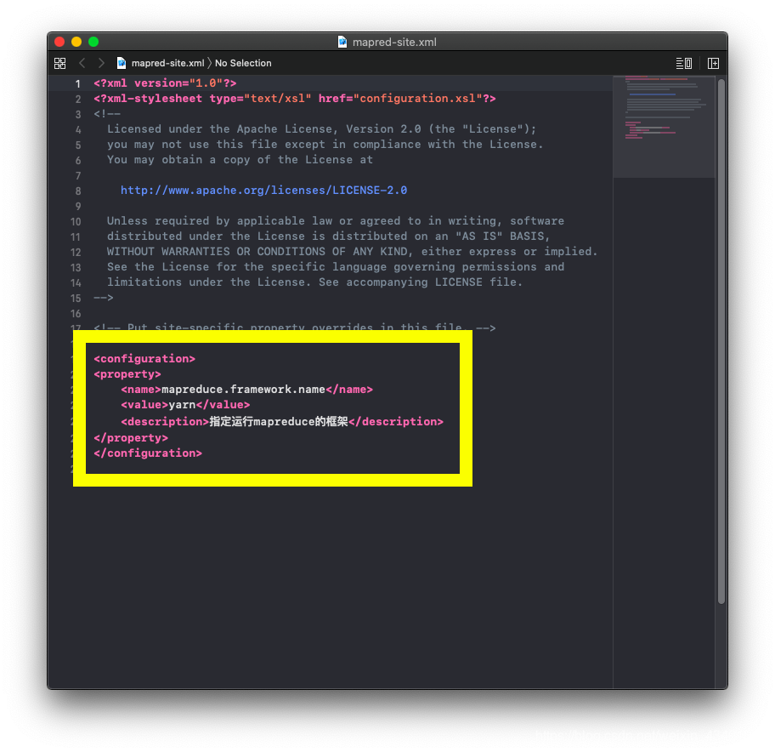Click the mapred-site.xml window title text

(394, 42)
